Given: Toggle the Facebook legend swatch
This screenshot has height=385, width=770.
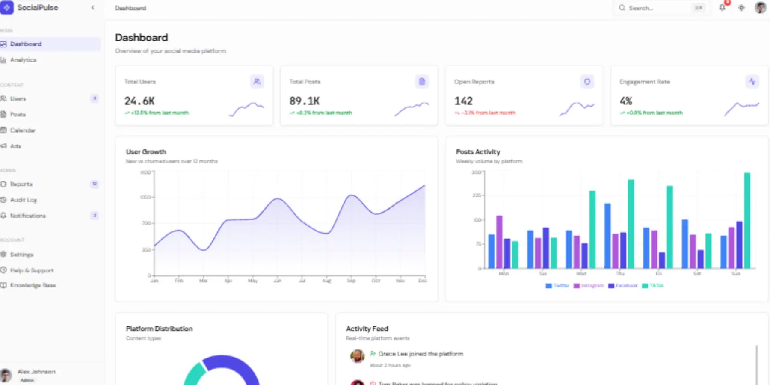Looking at the screenshot, I should coord(611,286).
